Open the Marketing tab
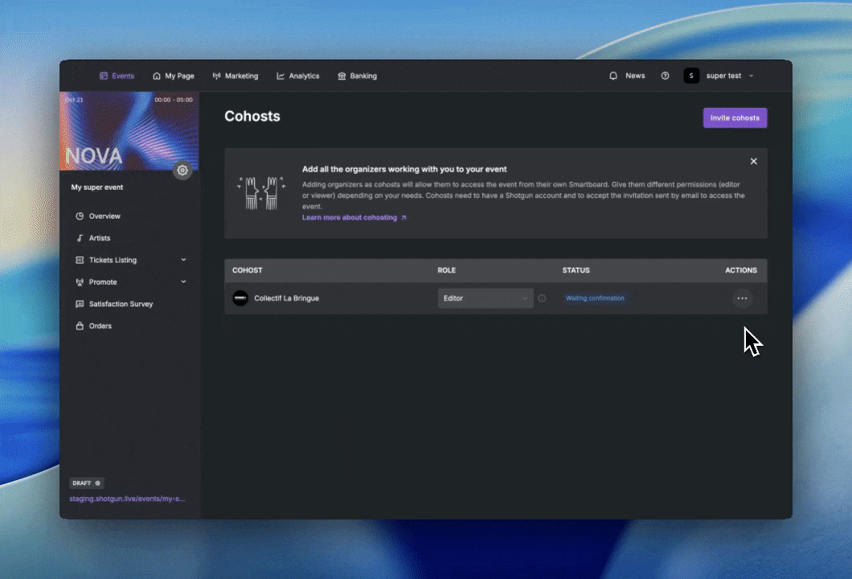 (236, 76)
